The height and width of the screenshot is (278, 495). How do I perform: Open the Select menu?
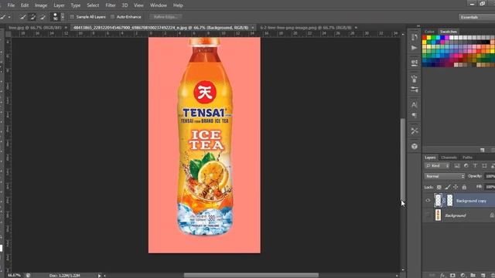tap(93, 5)
